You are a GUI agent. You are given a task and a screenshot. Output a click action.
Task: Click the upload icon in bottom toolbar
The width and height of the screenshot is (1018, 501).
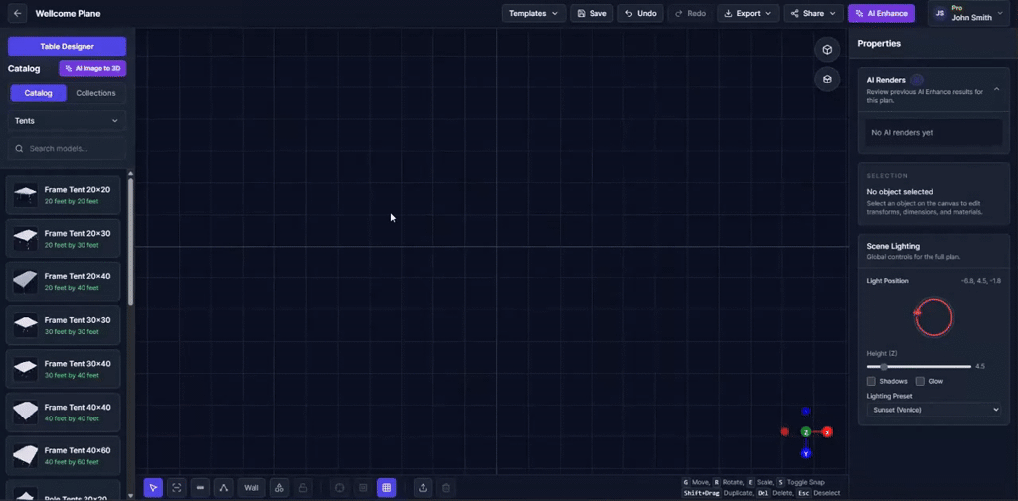click(423, 488)
